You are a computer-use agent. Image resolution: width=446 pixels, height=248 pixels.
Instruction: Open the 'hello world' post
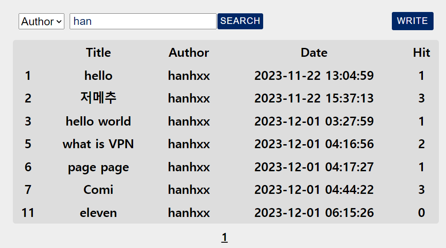tap(99, 122)
